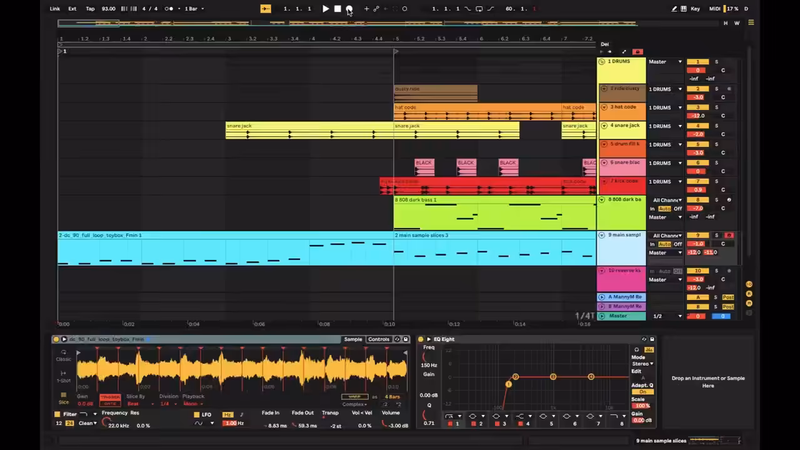Toggle the Filter enable box in Simpler
800x450 pixels.
pyautogui.click(x=57, y=414)
